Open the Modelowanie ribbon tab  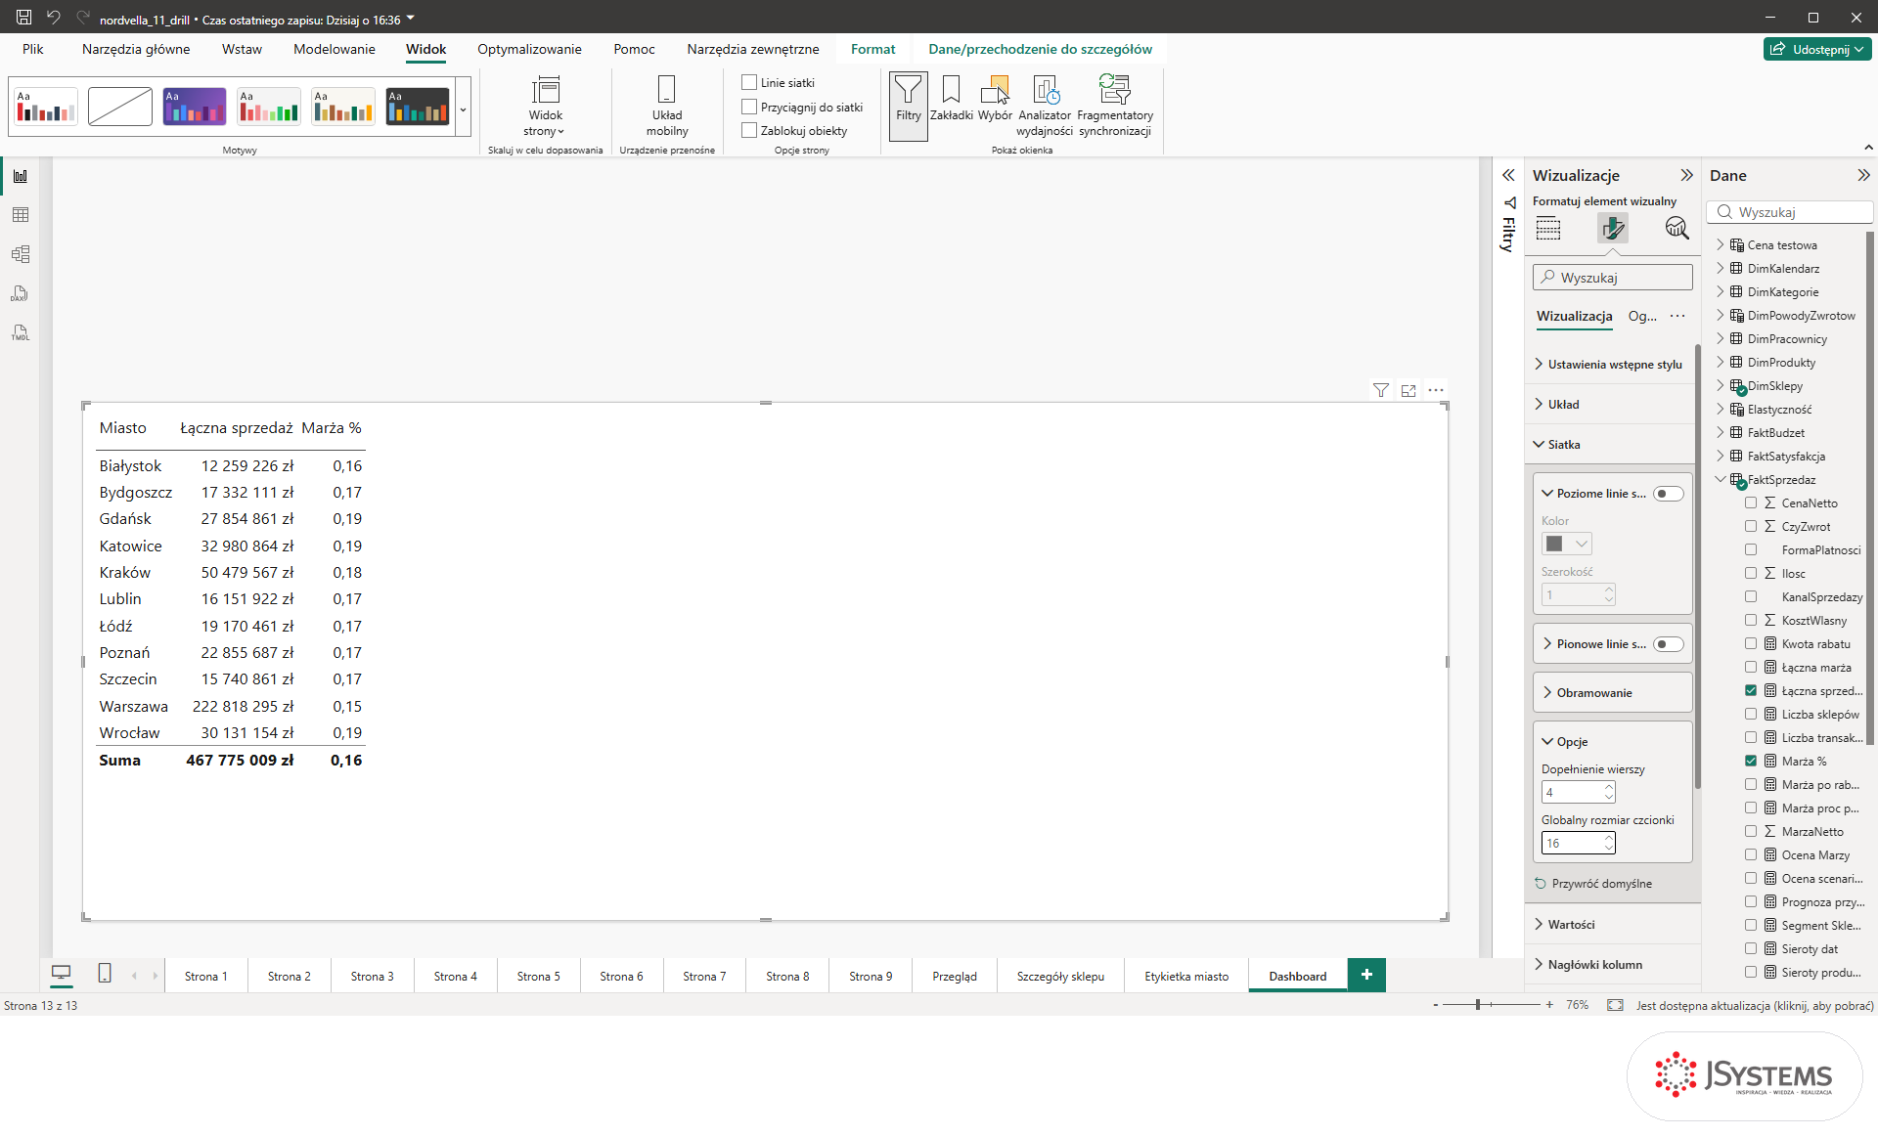click(334, 49)
